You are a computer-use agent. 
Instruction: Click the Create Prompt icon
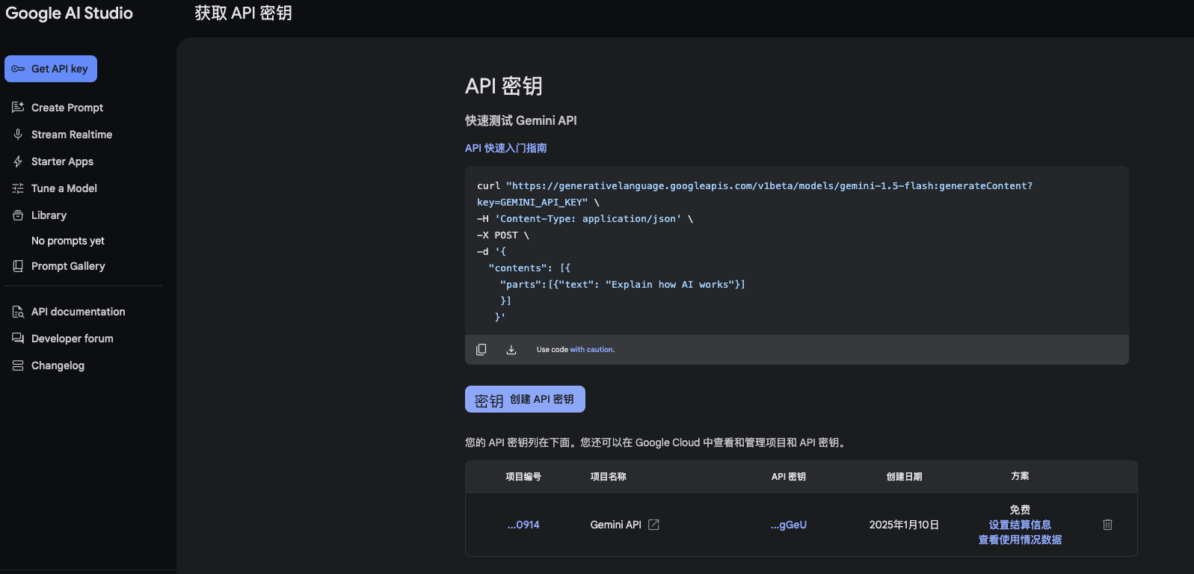18,108
